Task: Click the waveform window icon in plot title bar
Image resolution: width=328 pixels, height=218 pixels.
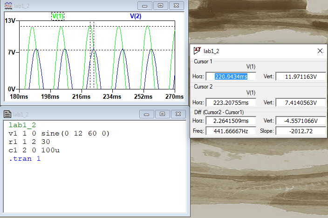Action: pos(7,5)
